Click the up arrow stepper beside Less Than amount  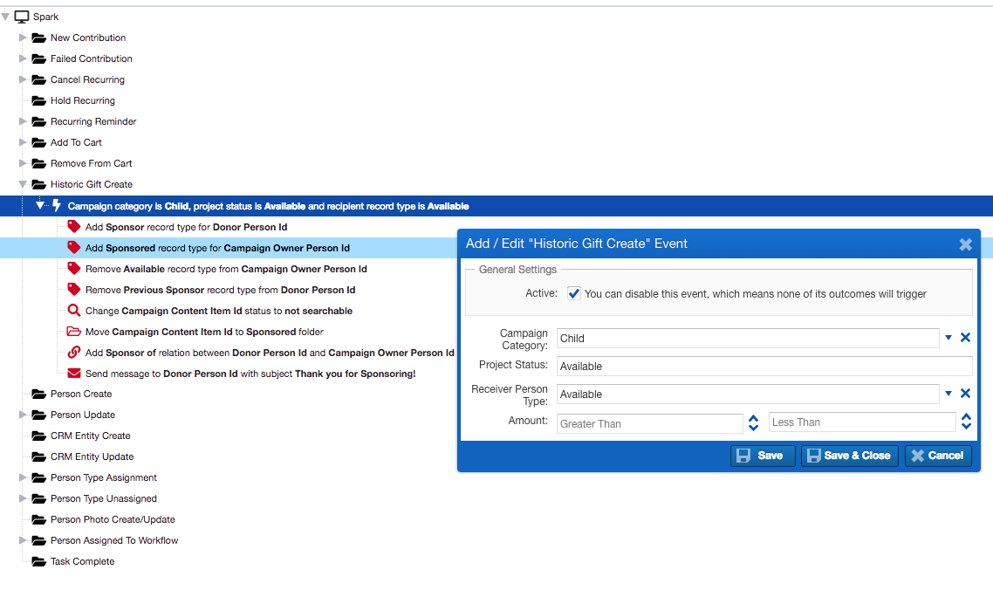click(965, 417)
